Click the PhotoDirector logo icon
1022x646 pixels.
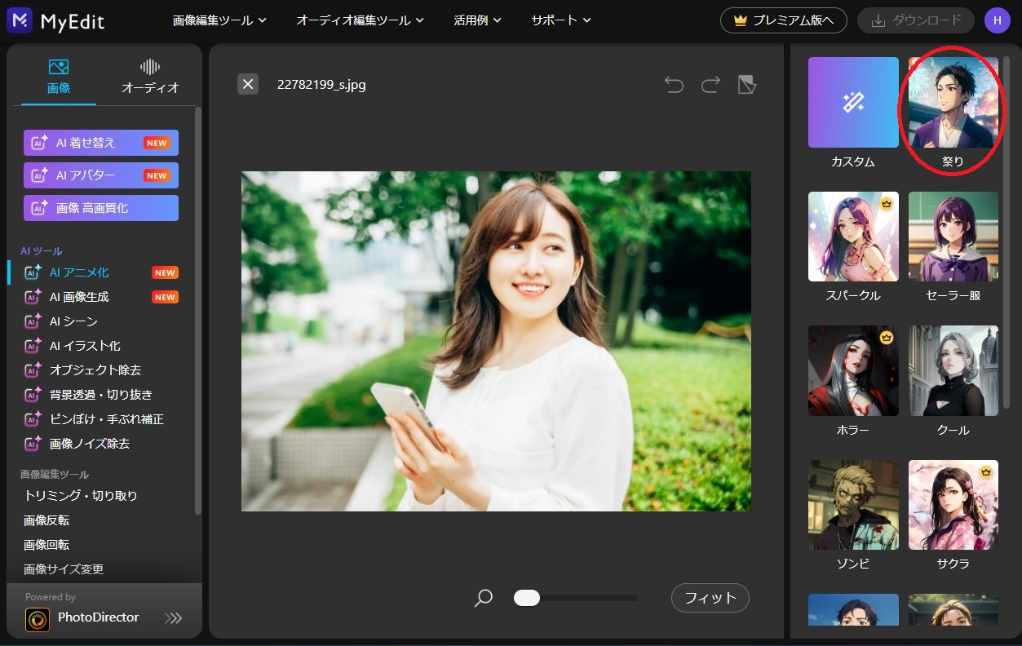tap(38, 620)
